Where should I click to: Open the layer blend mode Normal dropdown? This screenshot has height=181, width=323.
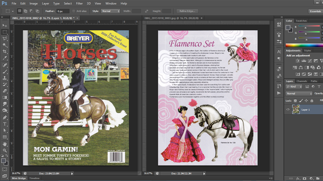pyautogui.click(x=299, y=93)
